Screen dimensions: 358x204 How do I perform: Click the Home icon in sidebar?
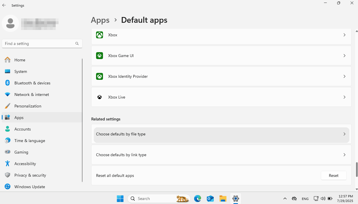click(x=8, y=60)
